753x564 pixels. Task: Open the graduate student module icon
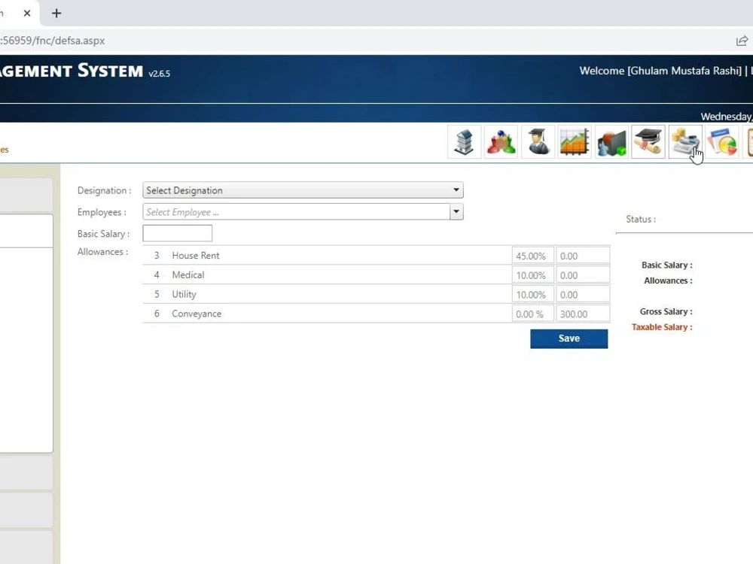click(x=538, y=142)
